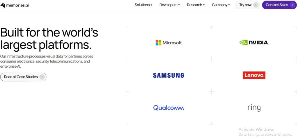Click the paragraph starting 'Our infrastructure processes'
The height and width of the screenshot is (138, 298).
coord(47,62)
